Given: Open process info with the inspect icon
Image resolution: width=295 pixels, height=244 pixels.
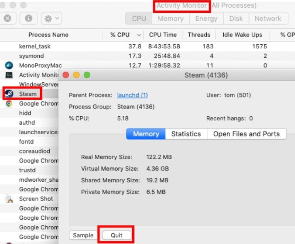Looking at the screenshot, I should (x=29, y=18).
